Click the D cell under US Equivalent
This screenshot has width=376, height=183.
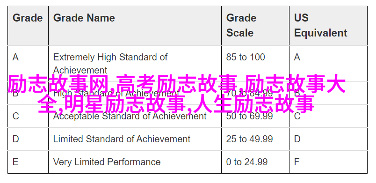(328, 139)
